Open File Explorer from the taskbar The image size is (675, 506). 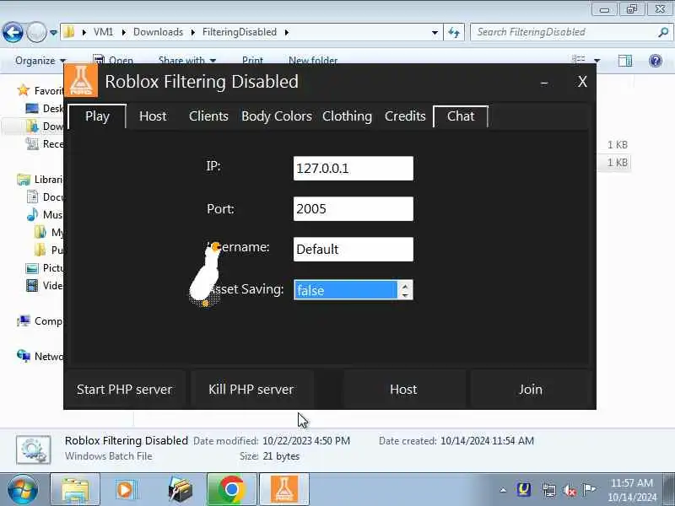[x=75, y=490]
